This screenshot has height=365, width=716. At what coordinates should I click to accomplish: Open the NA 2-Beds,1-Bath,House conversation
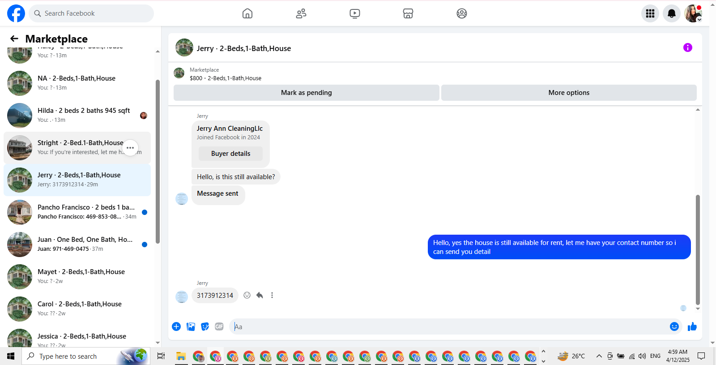click(77, 83)
